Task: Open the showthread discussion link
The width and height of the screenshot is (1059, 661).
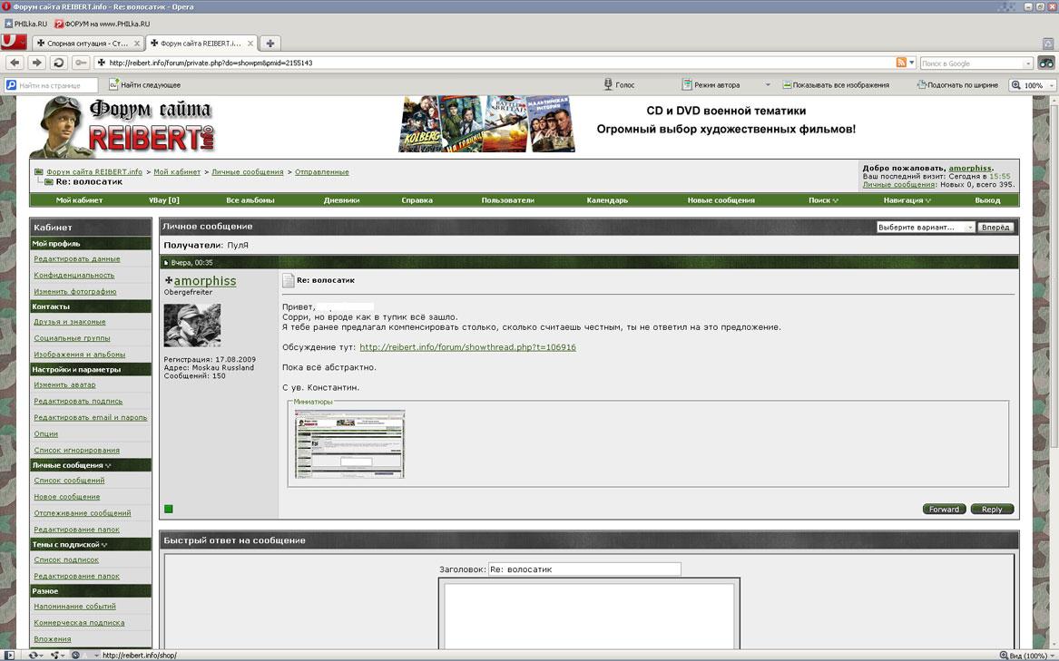Action: [x=467, y=347]
